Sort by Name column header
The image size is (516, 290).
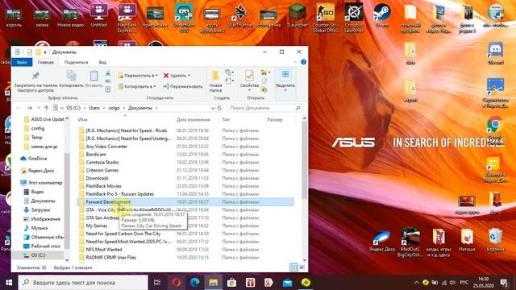pos(82,120)
